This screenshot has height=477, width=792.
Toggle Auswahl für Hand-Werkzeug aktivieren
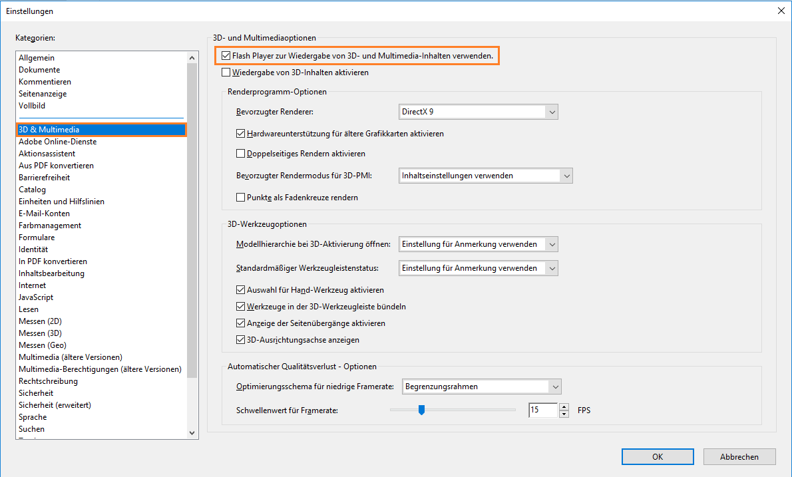(240, 290)
